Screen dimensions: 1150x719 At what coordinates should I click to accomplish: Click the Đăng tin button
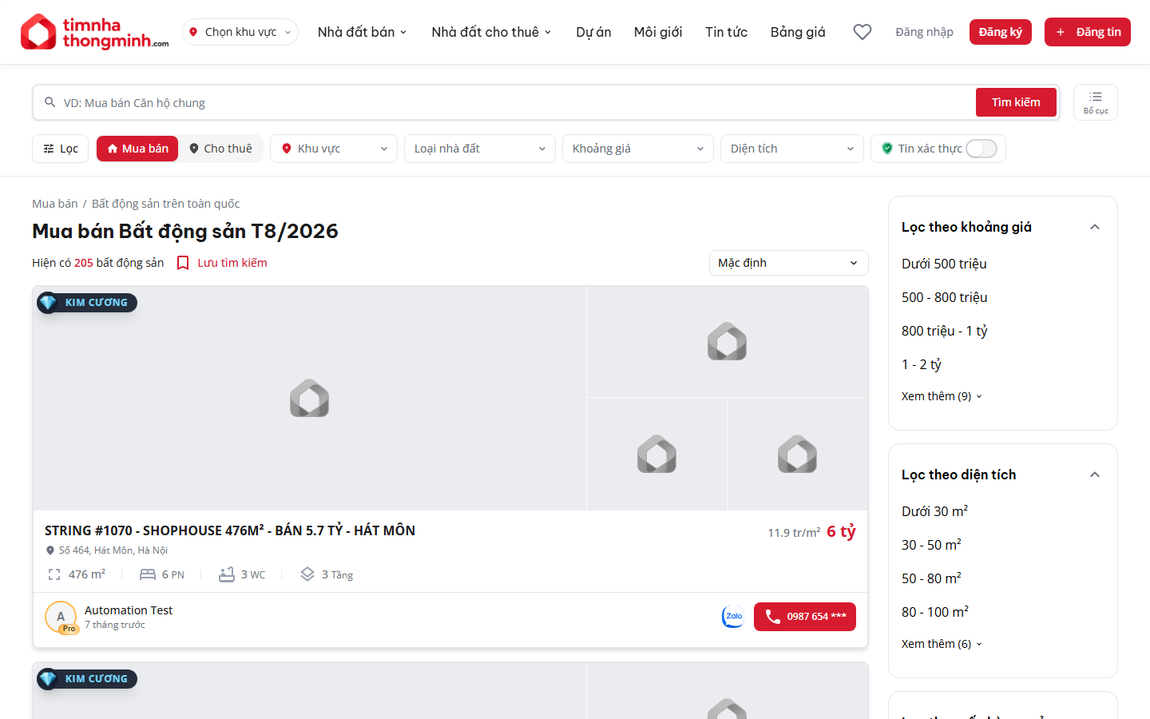pos(1088,32)
